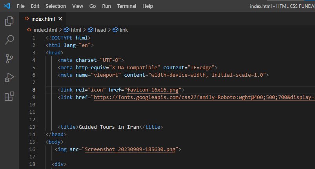Open the Run menu
The width and height of the screenshot is (315, 169).
pos(106,6)
